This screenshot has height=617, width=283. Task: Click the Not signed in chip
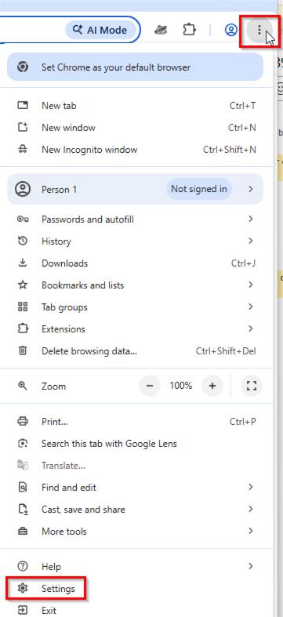click(199, 189)
